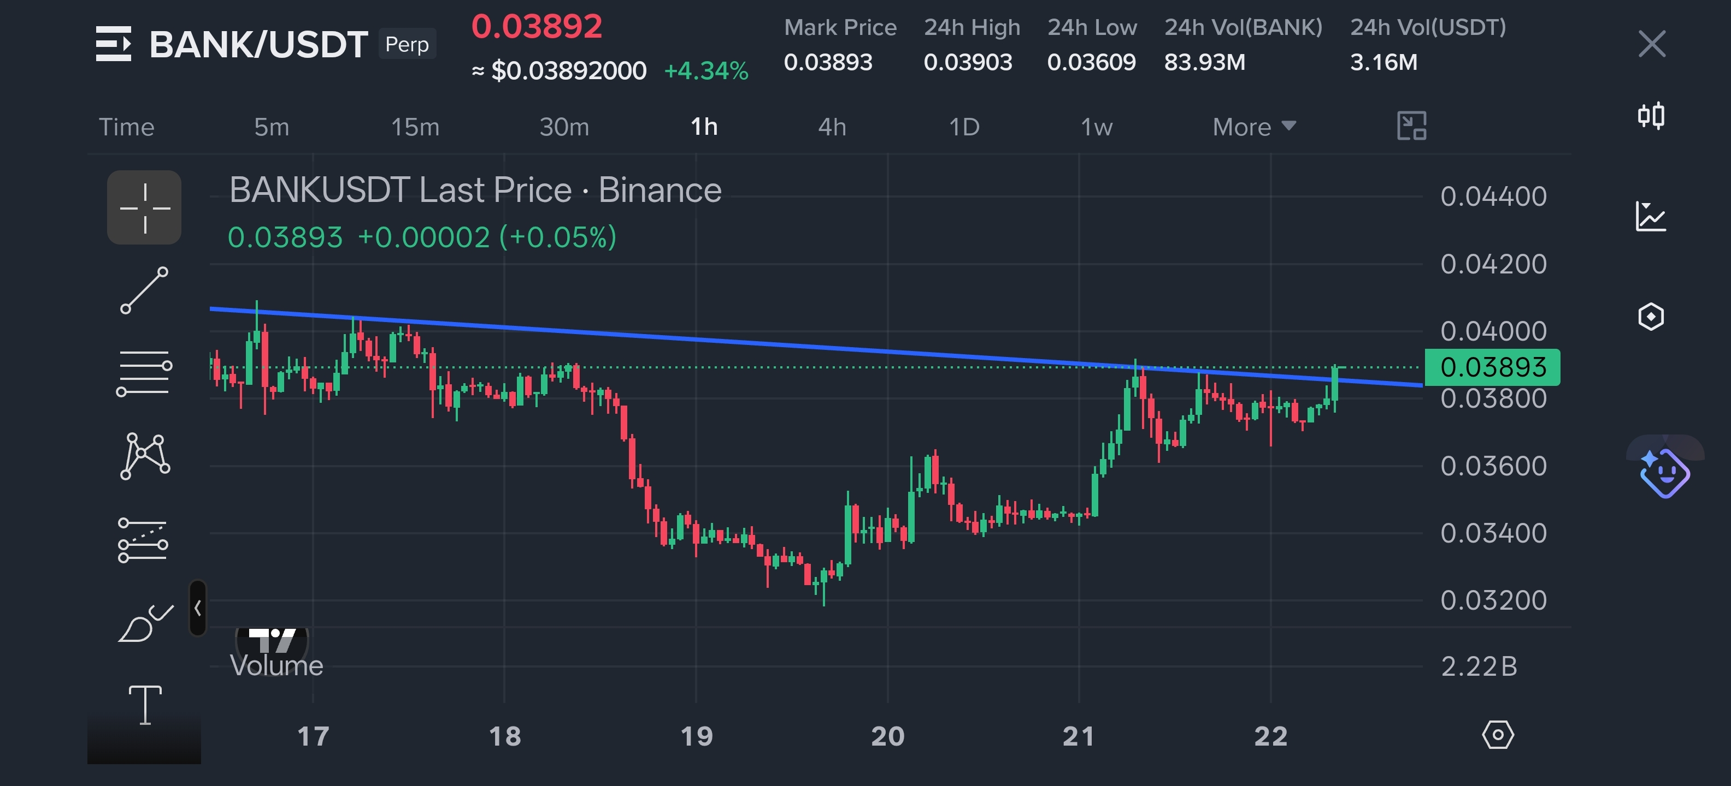Close the fullscreen chart view

coord(1652,44)
